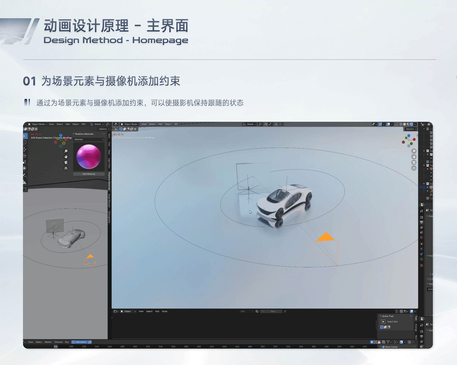Open Marker menu in graph editor header
This screenshot has width=457, height=365.
click(48, 342)
